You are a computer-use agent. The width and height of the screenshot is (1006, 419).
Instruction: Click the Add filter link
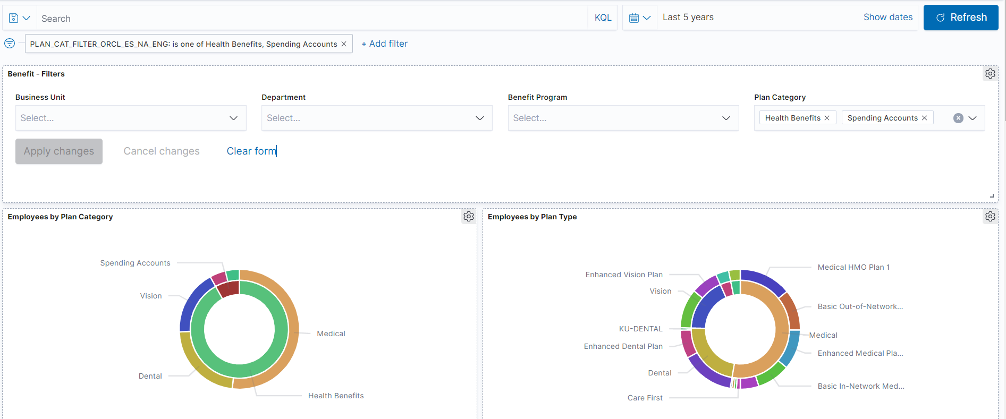click(x=385, y=44)
